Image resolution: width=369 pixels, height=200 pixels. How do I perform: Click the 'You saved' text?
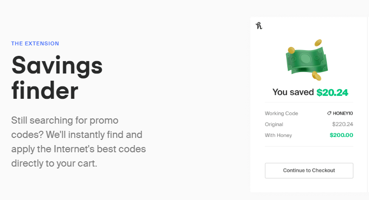click(293, 92)
